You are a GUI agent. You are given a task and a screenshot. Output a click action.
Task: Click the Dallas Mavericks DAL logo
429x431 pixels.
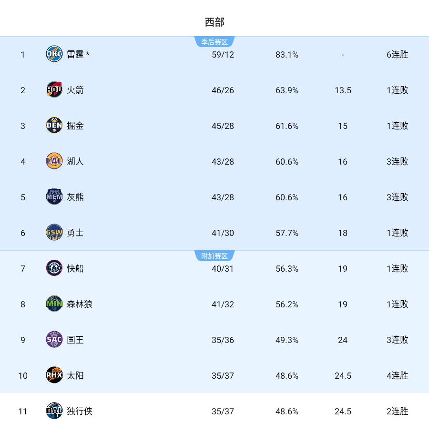pos(54,411)
